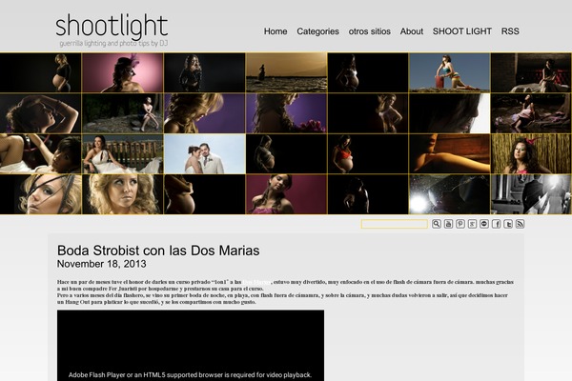
Task: Open thumbnail of bright flash starburst at night
Action: click(x=449, y=194)
